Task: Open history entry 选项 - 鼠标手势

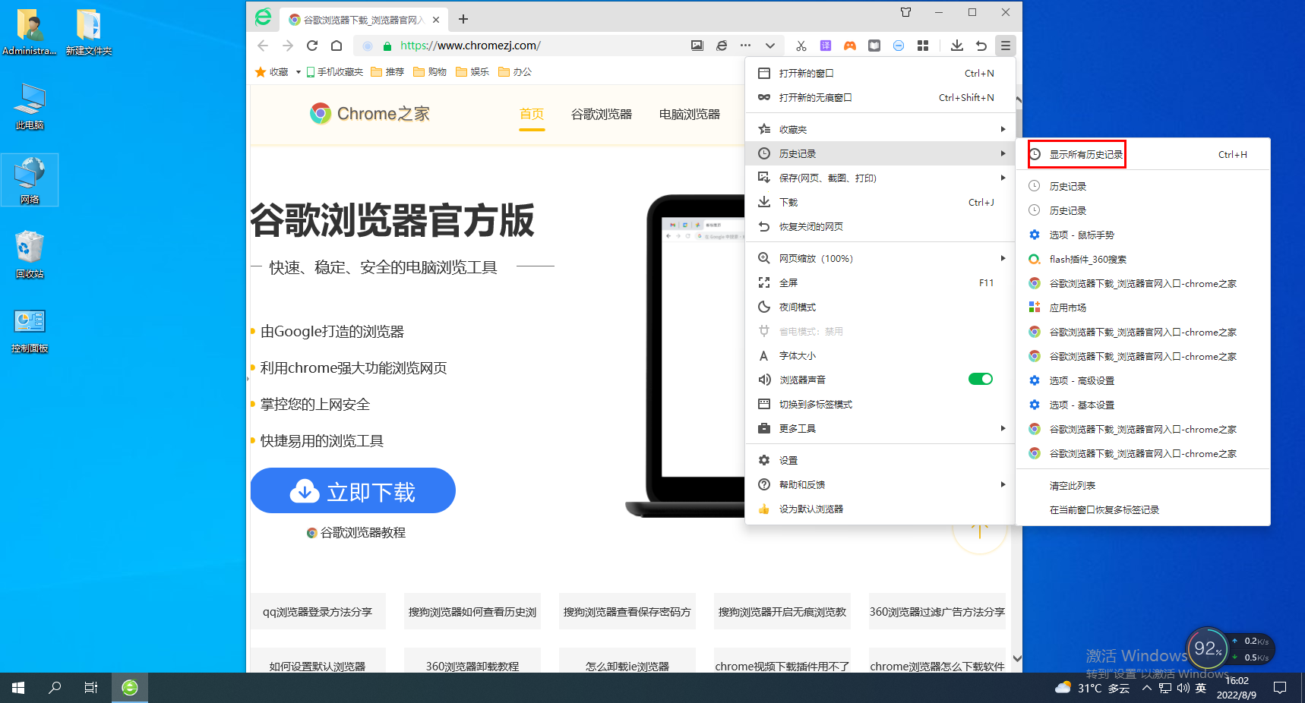Action: tap(1143, 235)
